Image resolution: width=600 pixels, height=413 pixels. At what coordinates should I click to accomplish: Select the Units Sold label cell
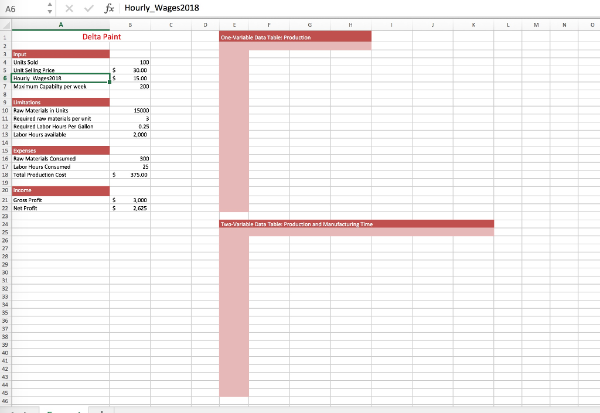61,62
